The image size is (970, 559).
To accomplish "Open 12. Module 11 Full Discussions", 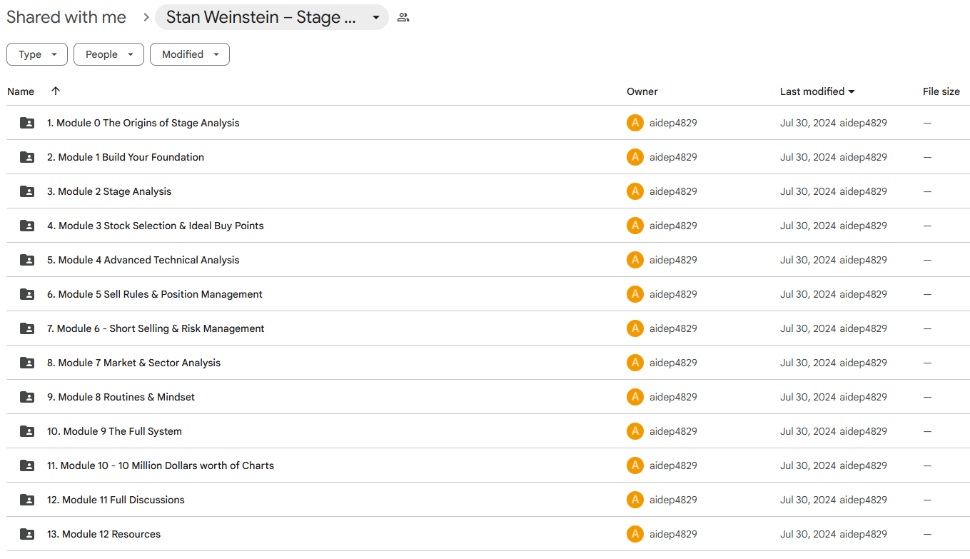I will 116,500.
